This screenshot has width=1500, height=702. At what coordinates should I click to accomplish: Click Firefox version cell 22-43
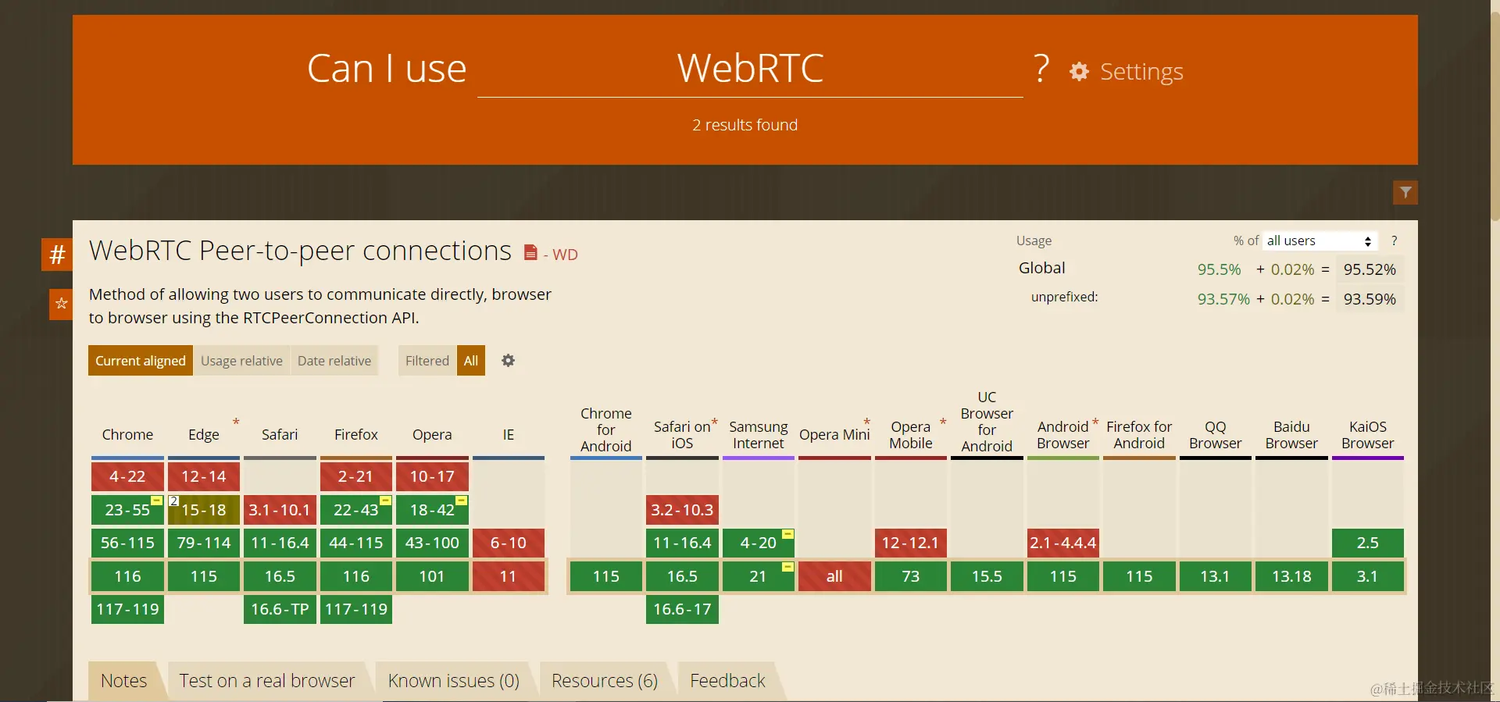[356, 510]
